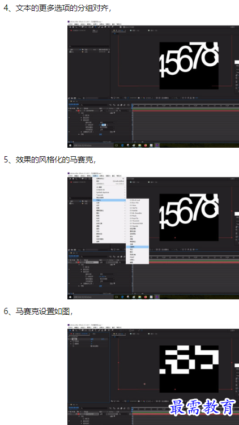
Task: Click the current time indicator in step 4 timeline
Action: 132,106
